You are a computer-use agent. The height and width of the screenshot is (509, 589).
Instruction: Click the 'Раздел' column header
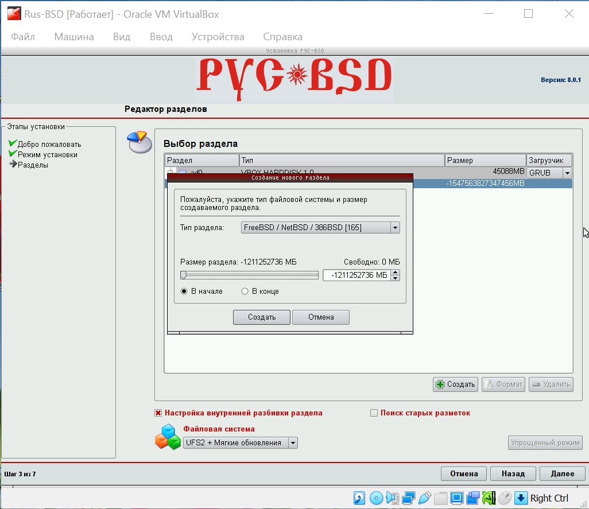[x=202, y=160]
